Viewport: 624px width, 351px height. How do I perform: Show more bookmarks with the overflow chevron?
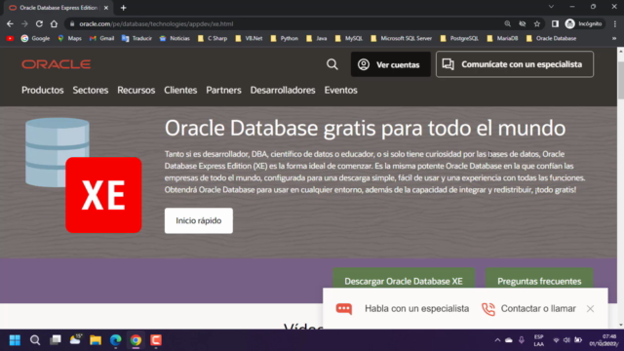tap(614, 38)
